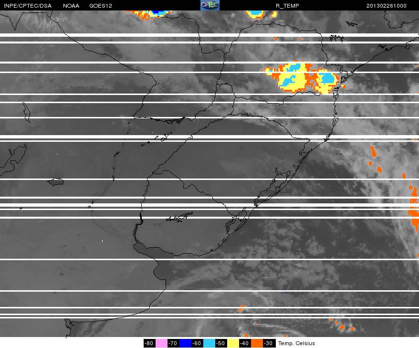Click the -80 legend value label
Screen dimensions: 419x348
tap(149, 343)
